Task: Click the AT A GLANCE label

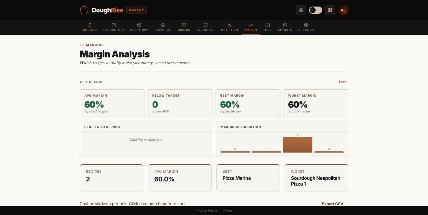Action: (92, 82)
